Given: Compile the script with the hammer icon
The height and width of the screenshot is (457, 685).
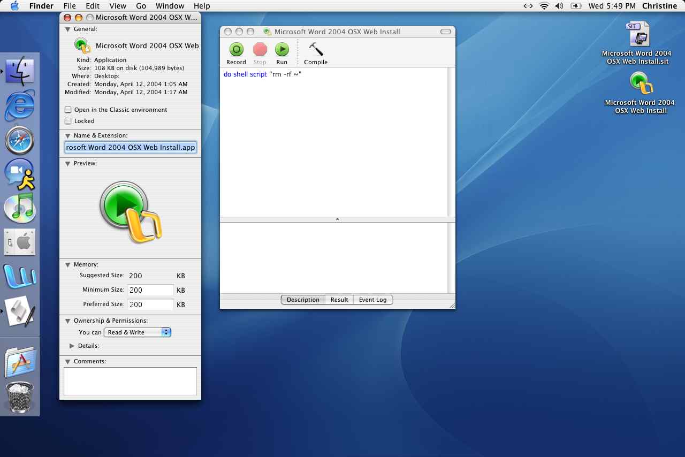Looking at the screenshot, I should pyautogui.click(x=316, y=50).
